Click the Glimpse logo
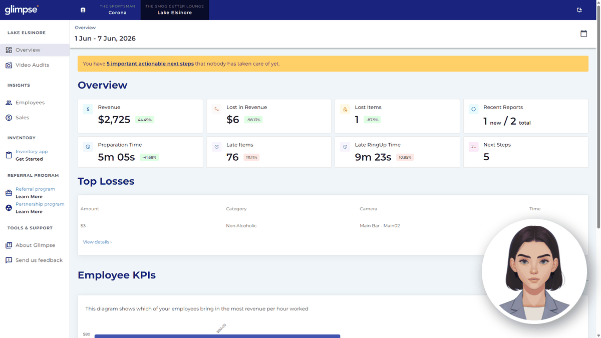Screen dimensions: 601x338 click(22, 10)
